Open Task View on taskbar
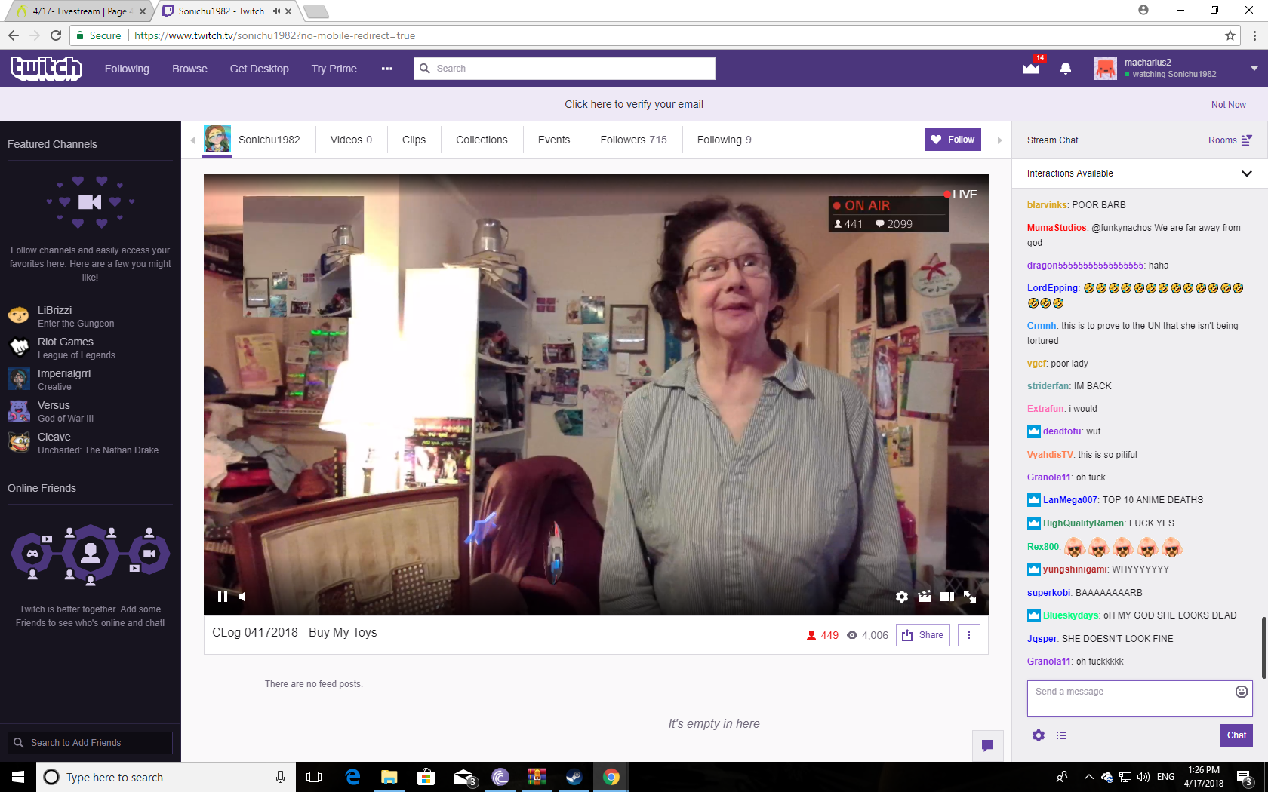This screenshot has width=1268, height=792. pyautogui.click(x=314, y=777)
